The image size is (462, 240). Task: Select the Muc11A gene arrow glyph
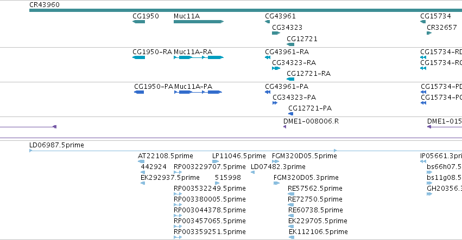click(x=199, y=22)
